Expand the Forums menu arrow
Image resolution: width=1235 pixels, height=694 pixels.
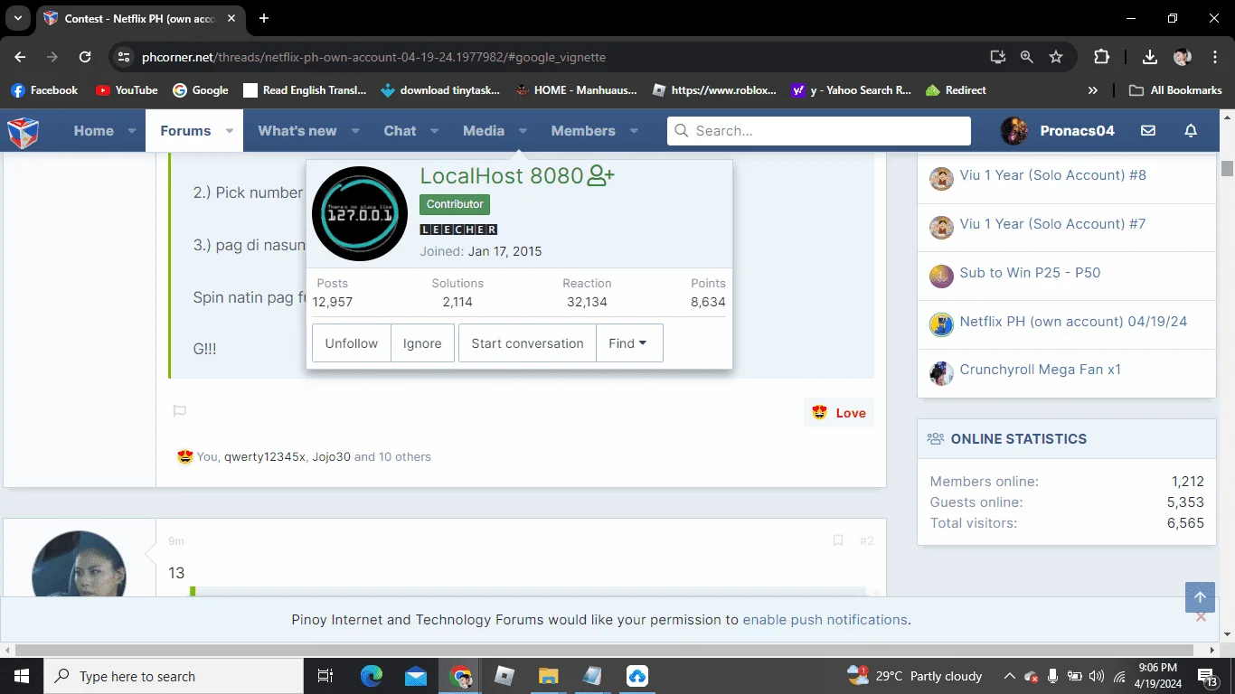tap(229, 131)
